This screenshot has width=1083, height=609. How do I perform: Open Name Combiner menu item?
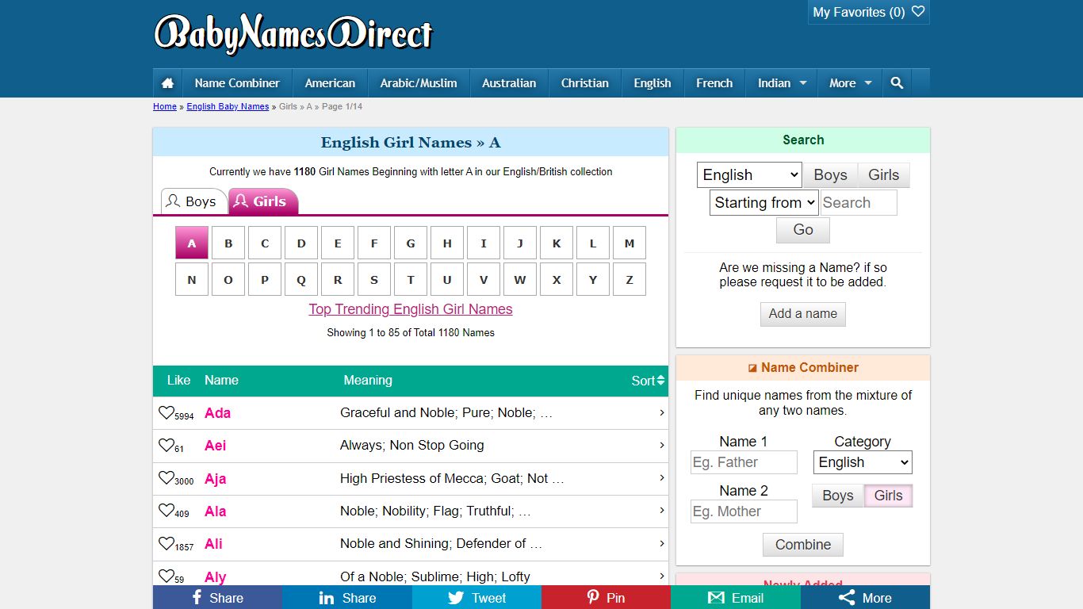237,82
